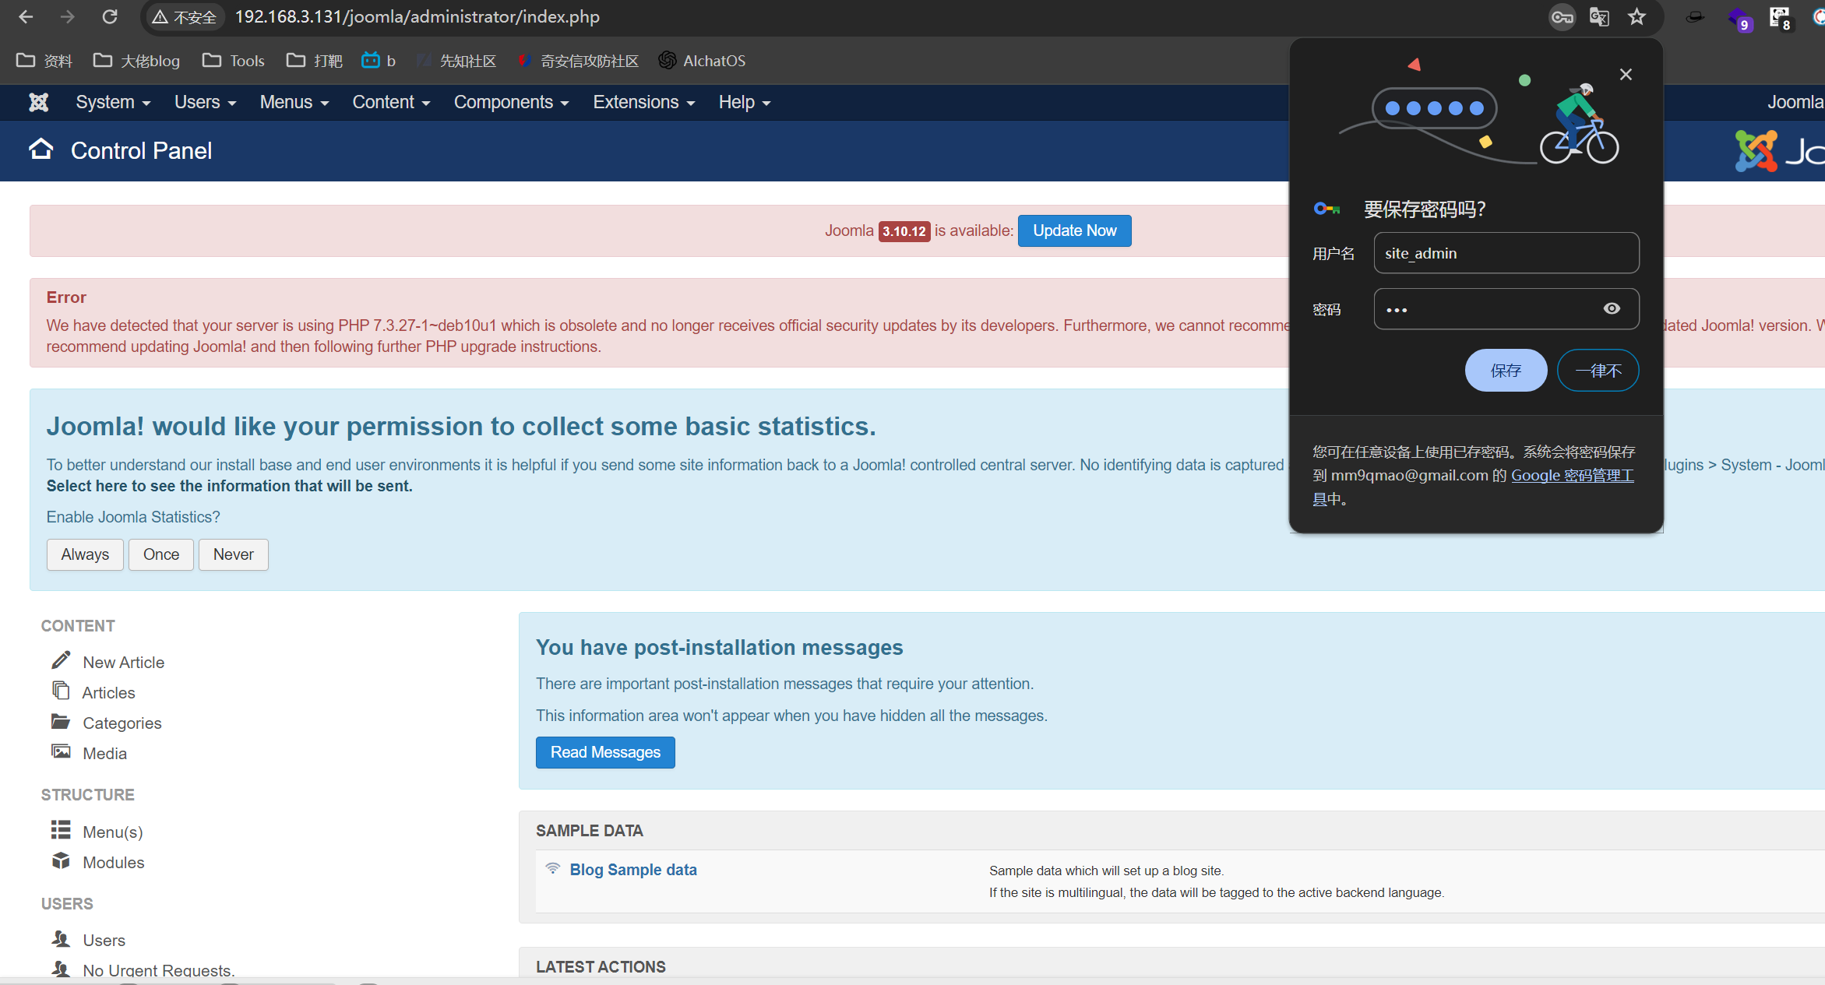Bookmark this page with the star icon
The width and height of the screenshot is (1825, 985).
(x=1637, y=17)
